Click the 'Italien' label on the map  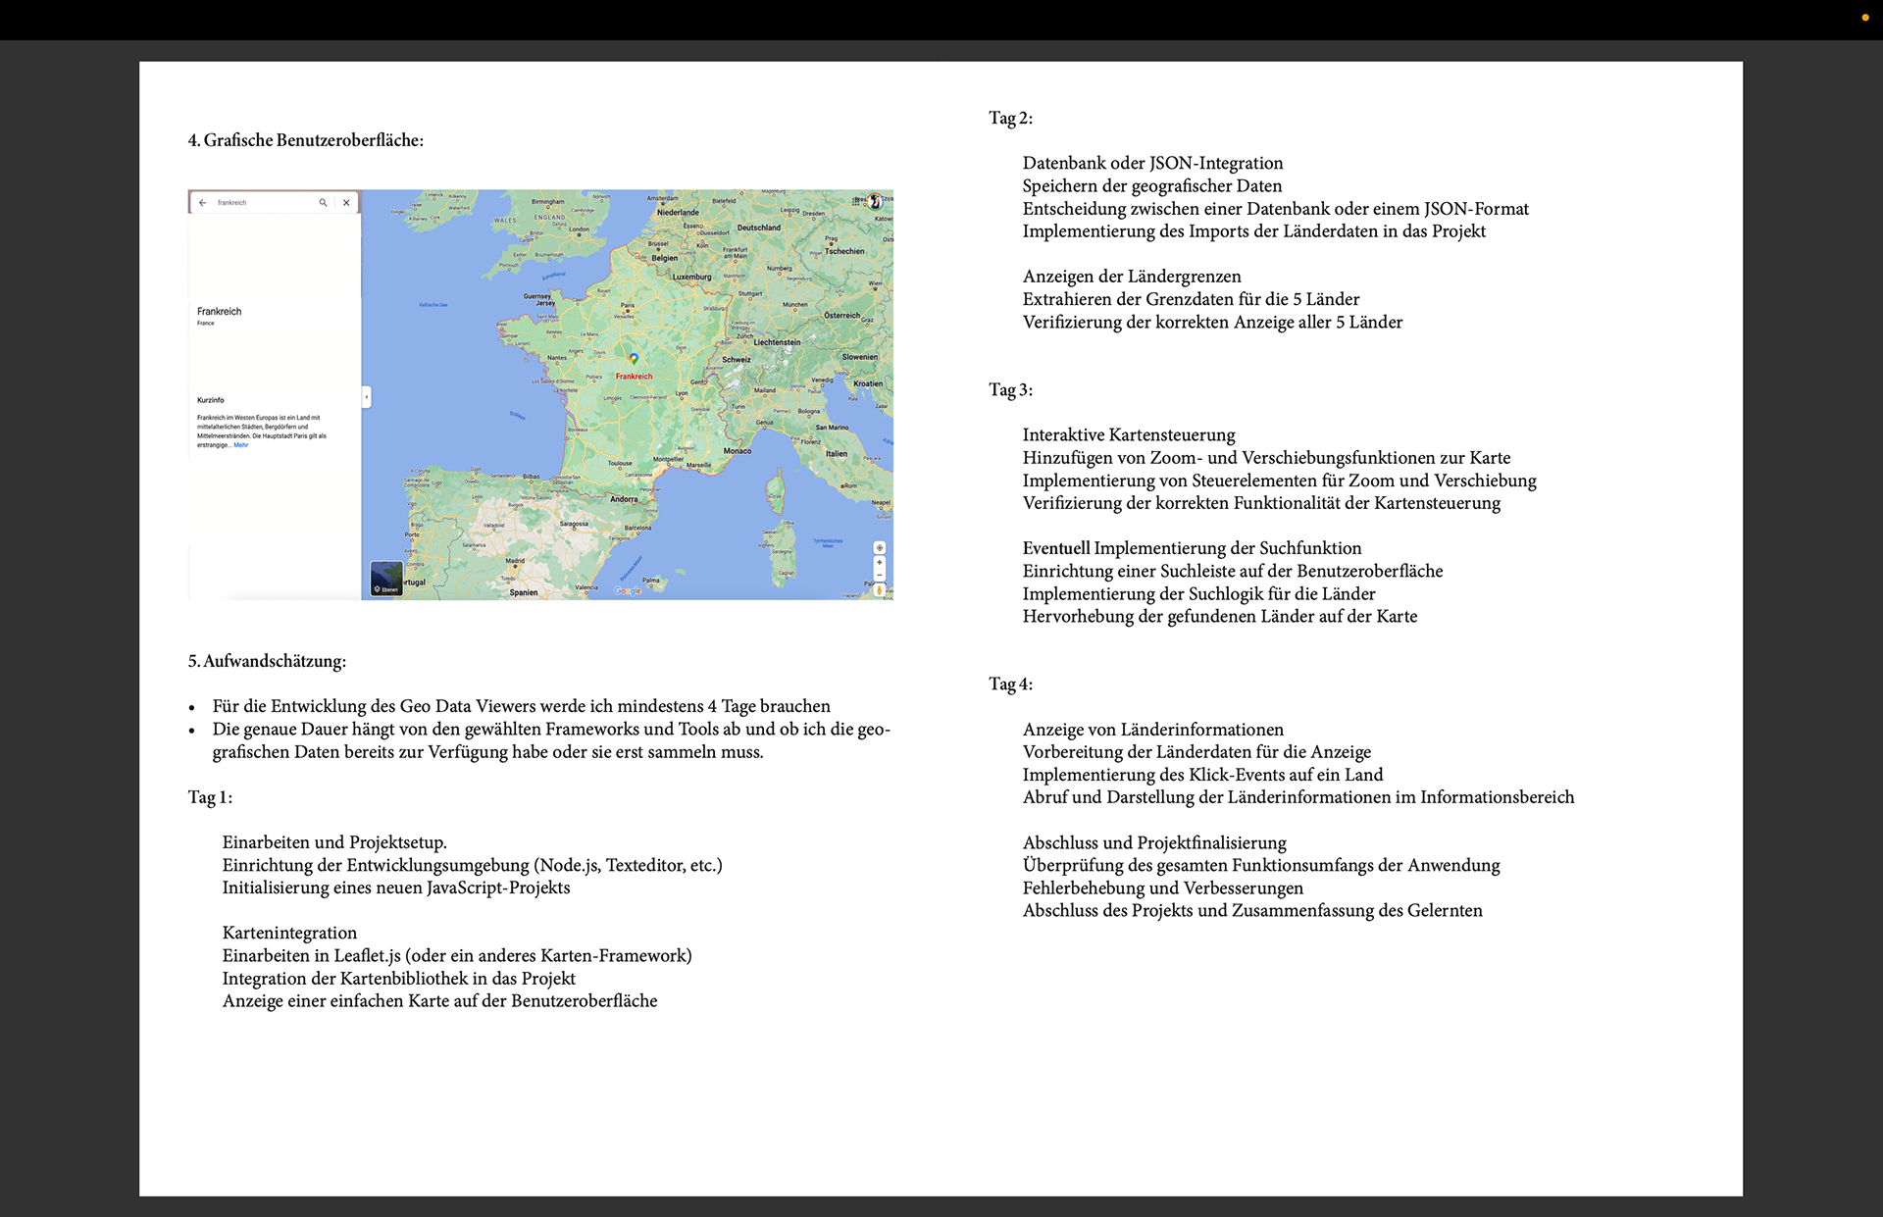(837, 454)
